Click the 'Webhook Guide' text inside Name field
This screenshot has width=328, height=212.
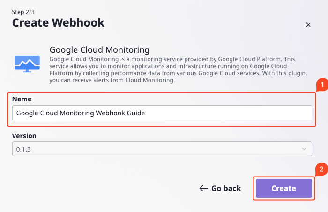(120, 113)
